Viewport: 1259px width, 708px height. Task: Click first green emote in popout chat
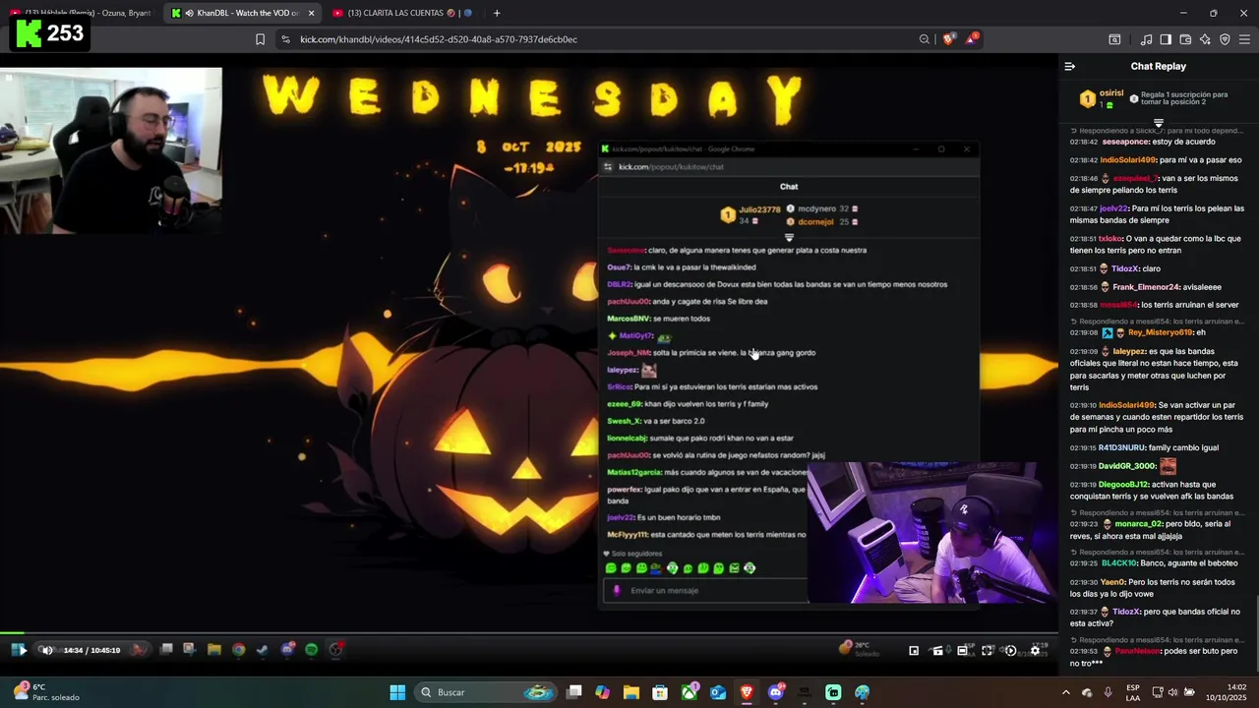(x=611, y=567)
